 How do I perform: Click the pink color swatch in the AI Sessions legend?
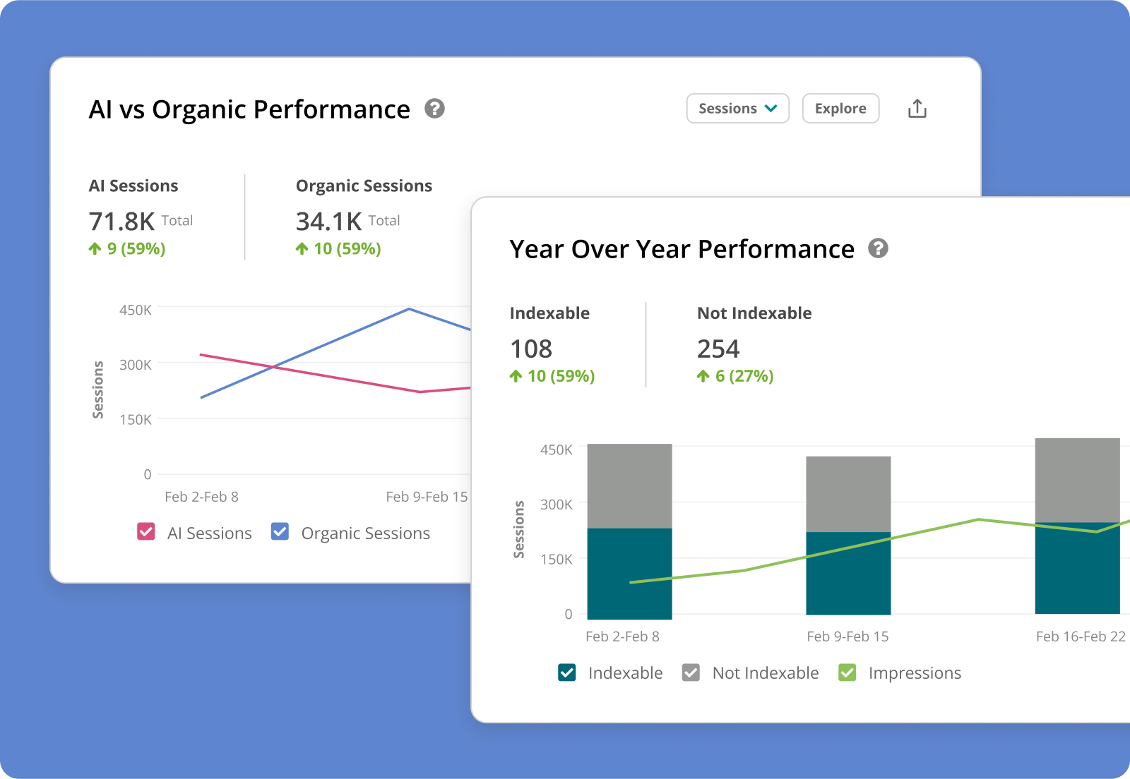pos(146,532)
